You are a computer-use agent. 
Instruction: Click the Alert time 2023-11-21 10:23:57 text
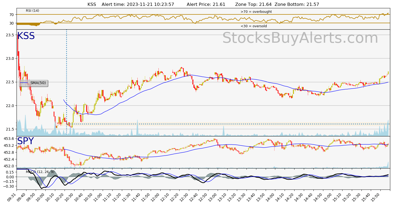[x=138, y=5]
